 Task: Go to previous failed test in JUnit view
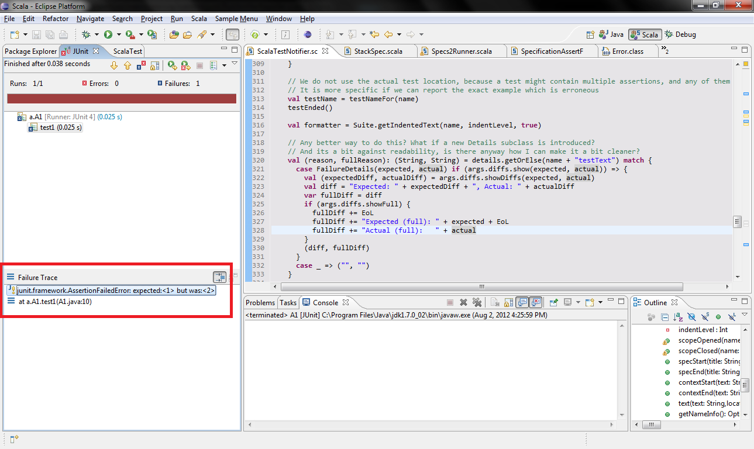point(127,65)
